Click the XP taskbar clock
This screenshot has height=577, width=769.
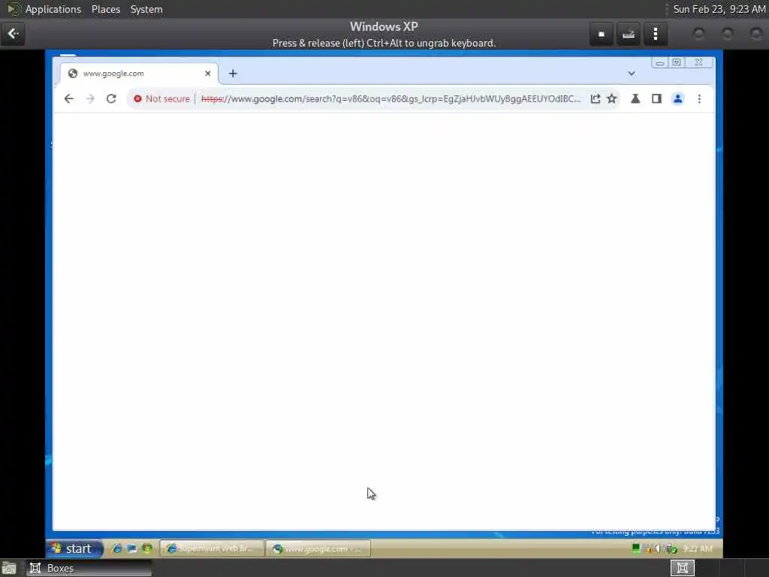(x=698, y=548)
